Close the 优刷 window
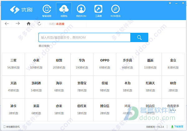187x131 pixels. click(183, 3)
